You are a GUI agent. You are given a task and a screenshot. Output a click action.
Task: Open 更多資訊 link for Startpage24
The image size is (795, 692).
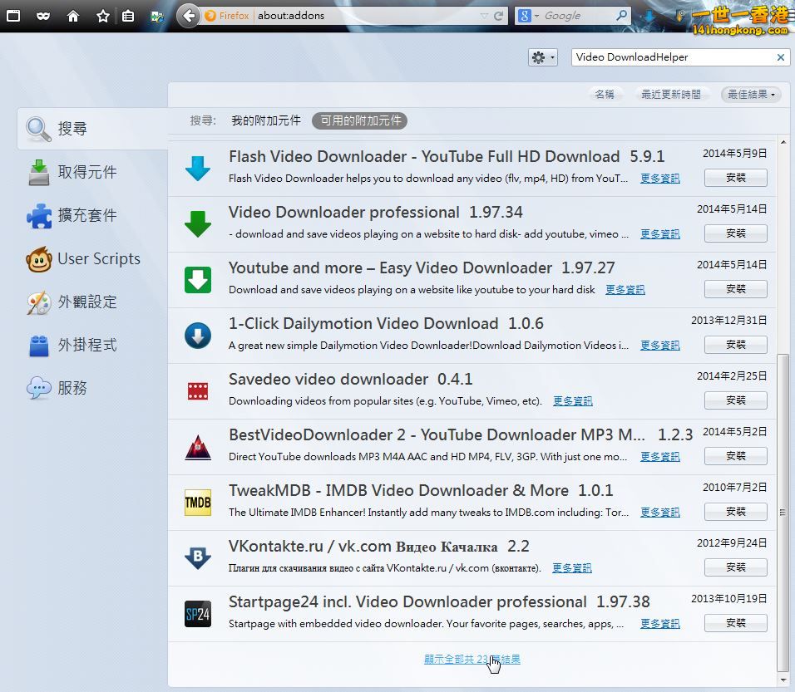[x=659, y=624]
